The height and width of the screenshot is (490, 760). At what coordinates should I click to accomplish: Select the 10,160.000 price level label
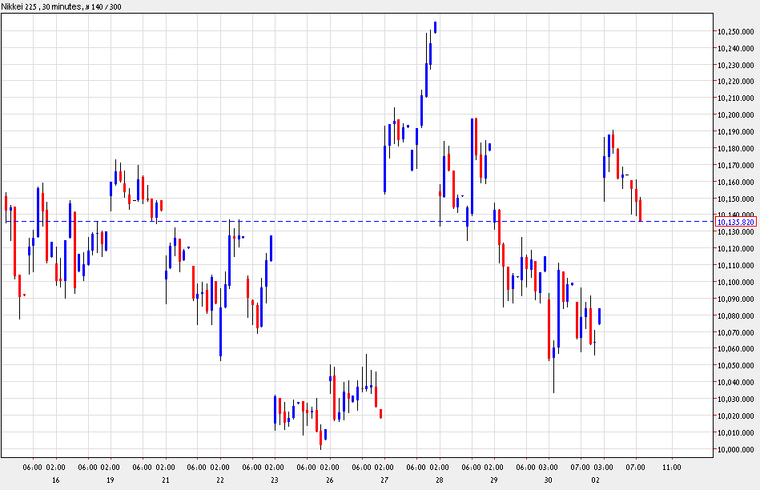pyautogui.click(x=736, y=183)
